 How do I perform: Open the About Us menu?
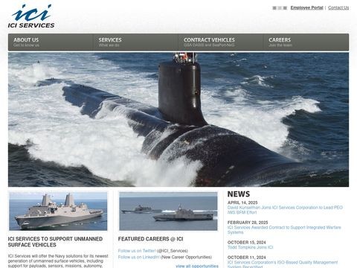51,42
